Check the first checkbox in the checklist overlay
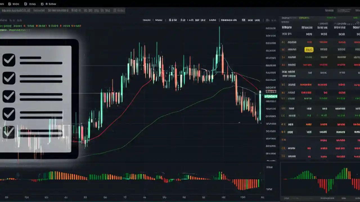 [8, 59]
